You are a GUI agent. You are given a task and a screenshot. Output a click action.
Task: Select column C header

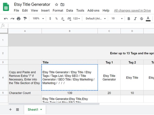pos(109,31)
